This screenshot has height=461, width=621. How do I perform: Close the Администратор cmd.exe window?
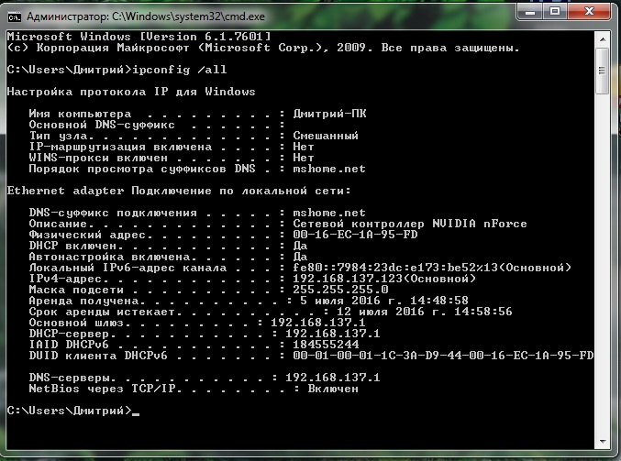coord(589,12)
